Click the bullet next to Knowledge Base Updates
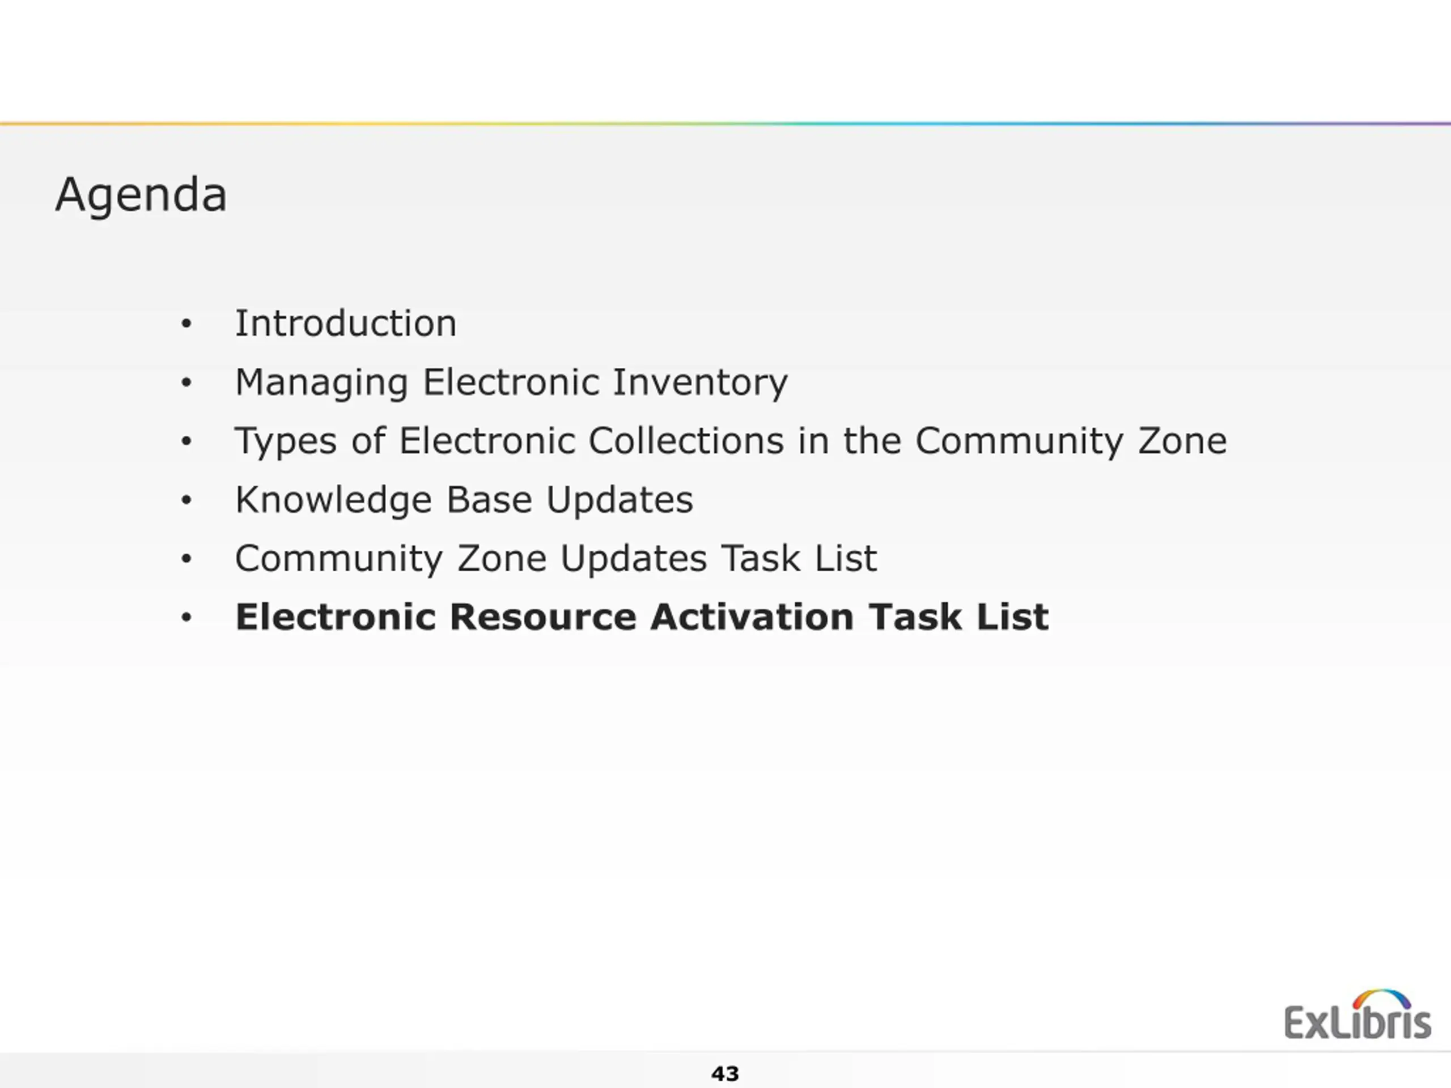The height and width of the screenshot is (1088, 1451). (186, 500)
